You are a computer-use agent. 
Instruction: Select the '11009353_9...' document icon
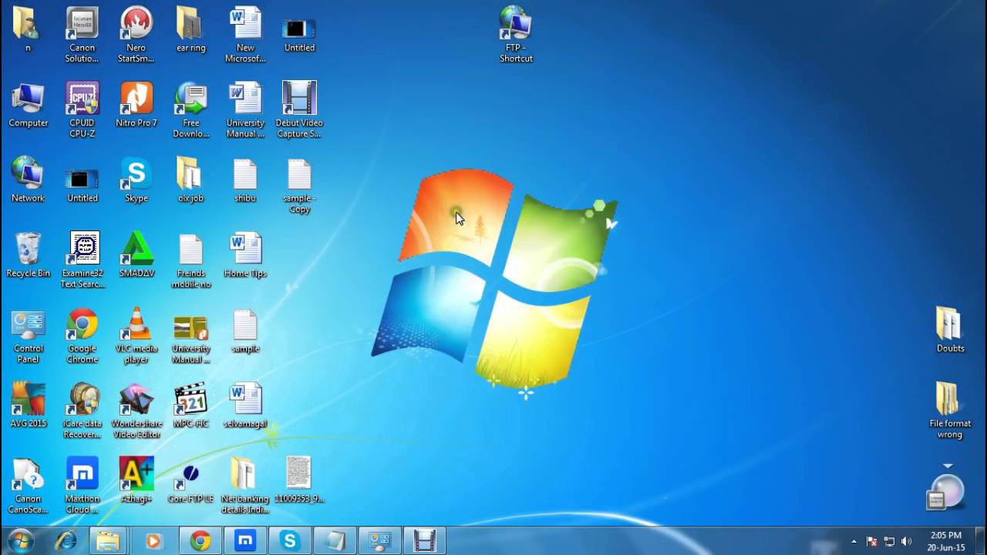299,481
